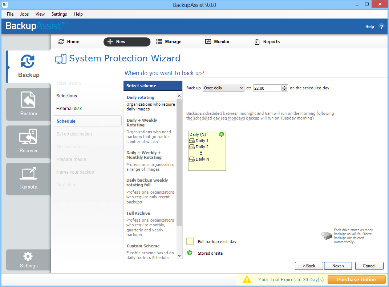Click the Set up destination step
The width and height of the screenshot is (389, 287).
[74, 134]
